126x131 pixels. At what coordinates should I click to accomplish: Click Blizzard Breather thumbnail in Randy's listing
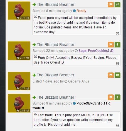point(19,11)
